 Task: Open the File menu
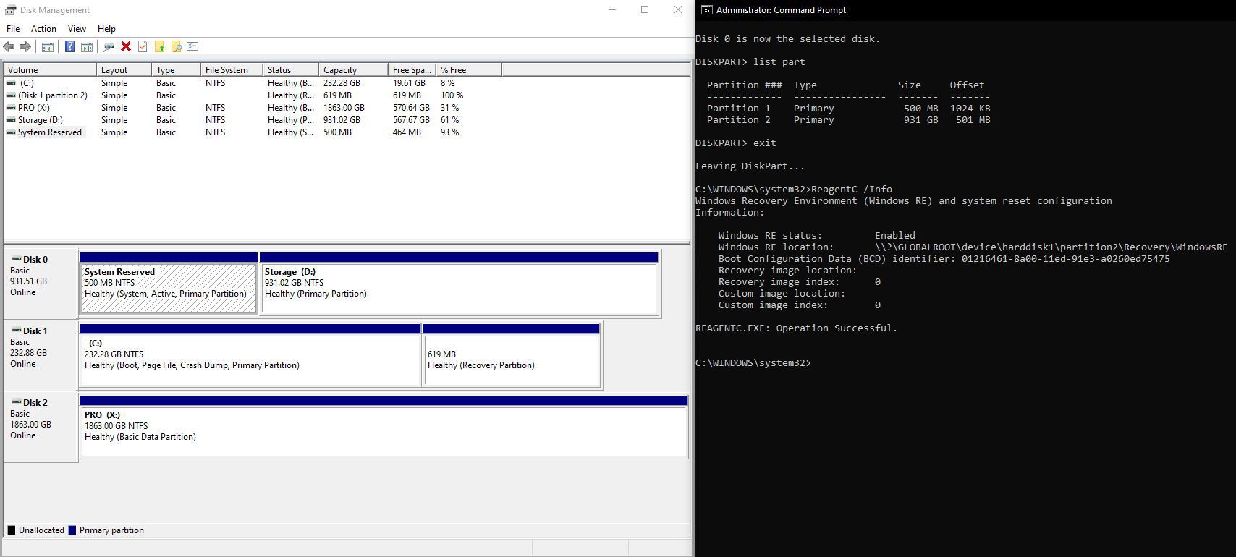coord(13,29)
